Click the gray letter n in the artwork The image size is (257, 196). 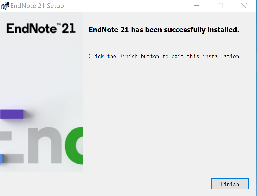click(45, 145)
